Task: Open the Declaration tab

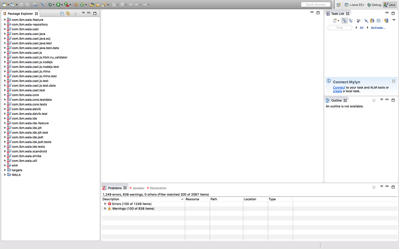Action: click(157, 188)
